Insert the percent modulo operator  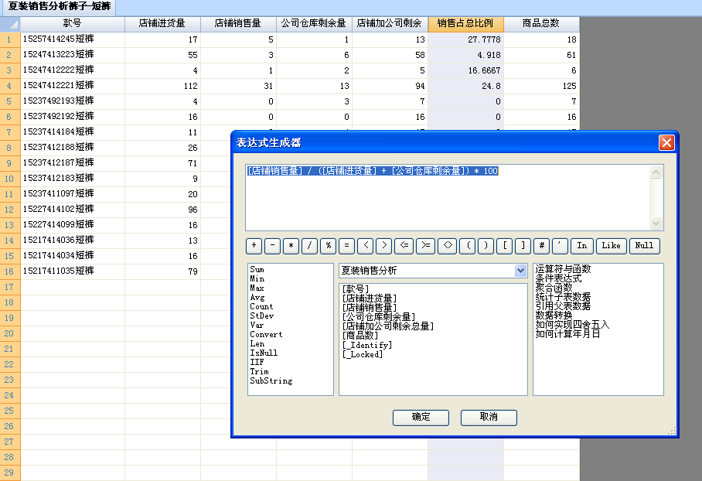coord(328,245)
